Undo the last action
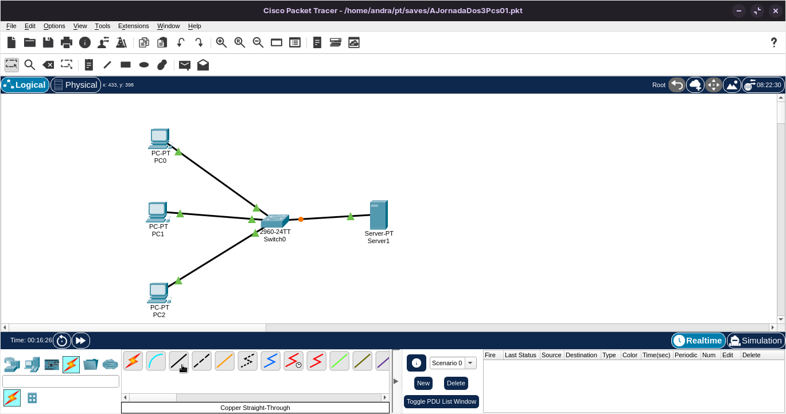Viewport: 786px width, 414px height. click(x=181, y=42)
